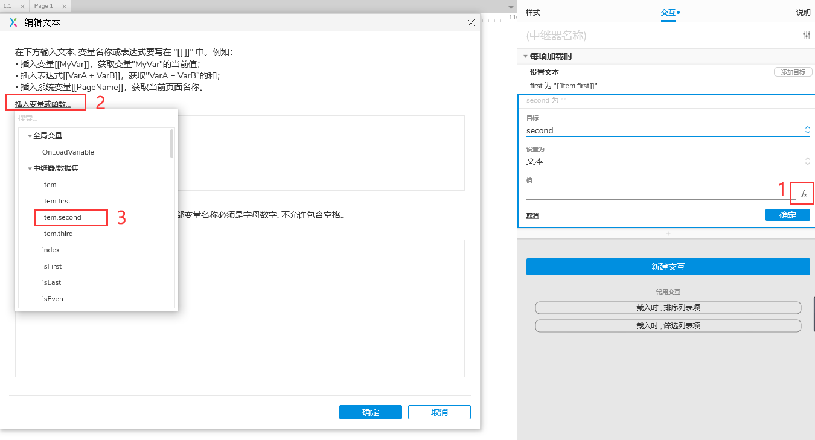Click the 插入变量或函数 link
The image size is (815, 440).
click(43, 104)
